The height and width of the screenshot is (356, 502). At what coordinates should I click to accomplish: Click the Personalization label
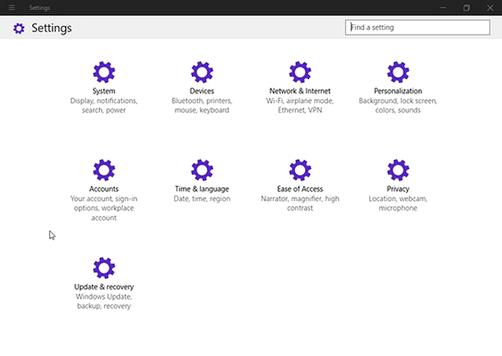[x=398, y=91]
